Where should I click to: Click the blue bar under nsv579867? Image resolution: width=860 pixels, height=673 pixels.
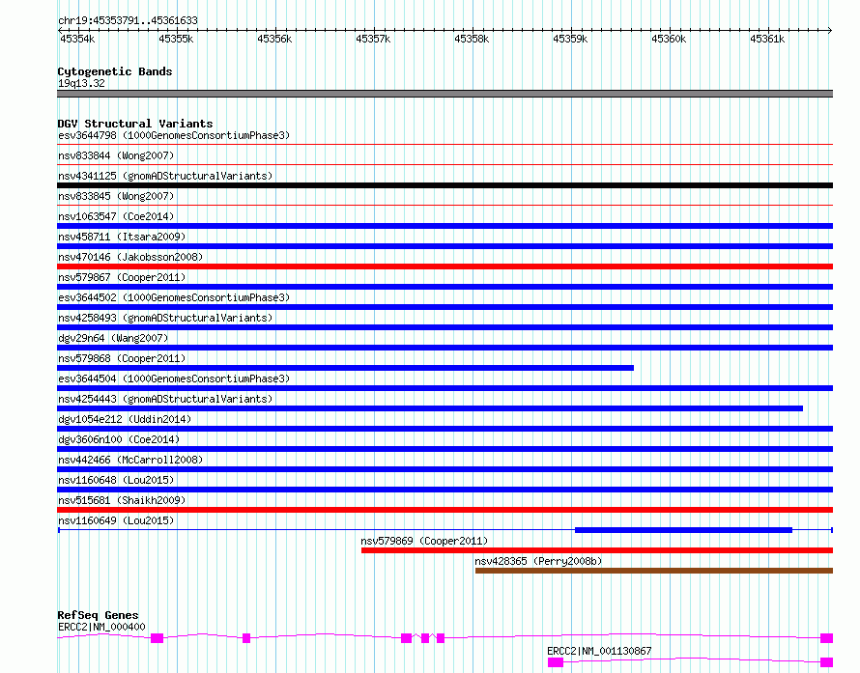[x=444, y=287]
